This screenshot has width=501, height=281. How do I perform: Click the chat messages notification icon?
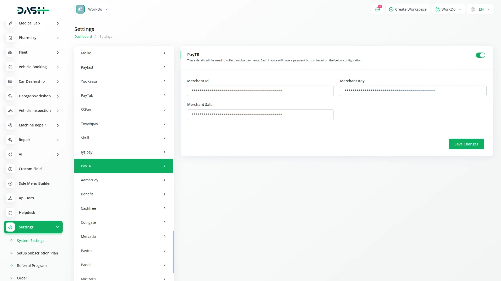click(x=377, y=9)
